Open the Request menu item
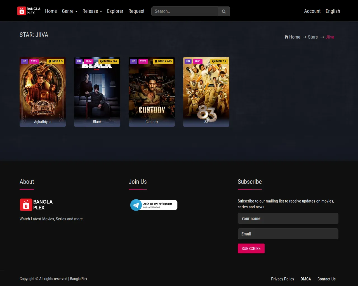This screenshot has height=286, width=358. [136, 11]
